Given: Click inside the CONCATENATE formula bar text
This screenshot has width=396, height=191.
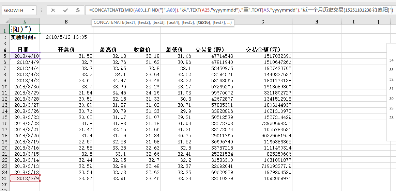Looking at the screenshot, I should coord(239,10).
